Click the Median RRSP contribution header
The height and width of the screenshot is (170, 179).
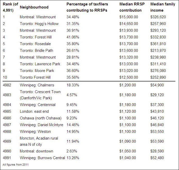[x=132, y=7]
